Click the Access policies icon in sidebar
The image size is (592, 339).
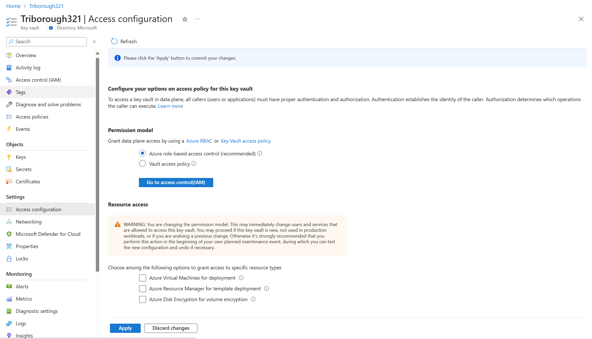[x=9, y=116]
